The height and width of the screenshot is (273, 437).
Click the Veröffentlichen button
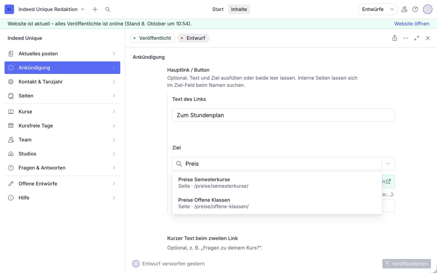pos(406,264)
